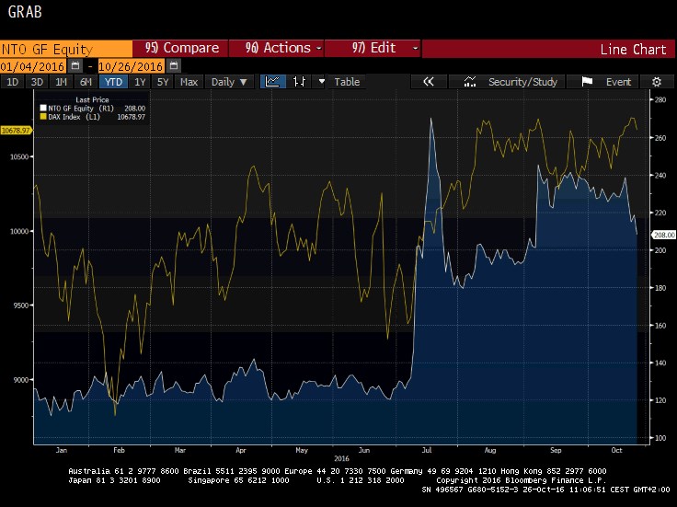Collapse panel with double left arrows
Image resolution: width=677 pixels, height=507 pixels.
pyautogui.click(x=429, y=82)
